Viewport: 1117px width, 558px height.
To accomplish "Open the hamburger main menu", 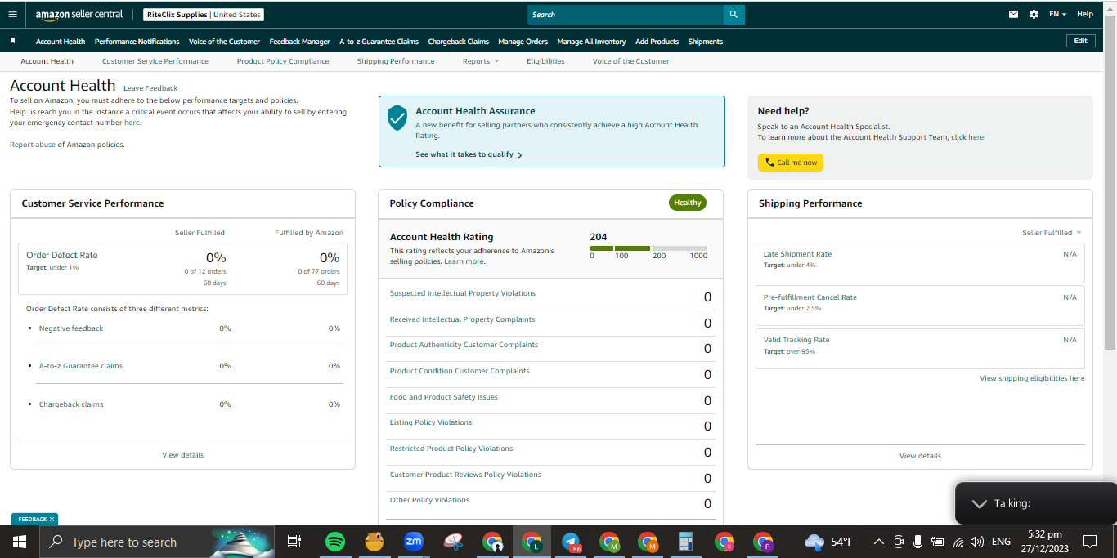I will (x=12, y=14).
